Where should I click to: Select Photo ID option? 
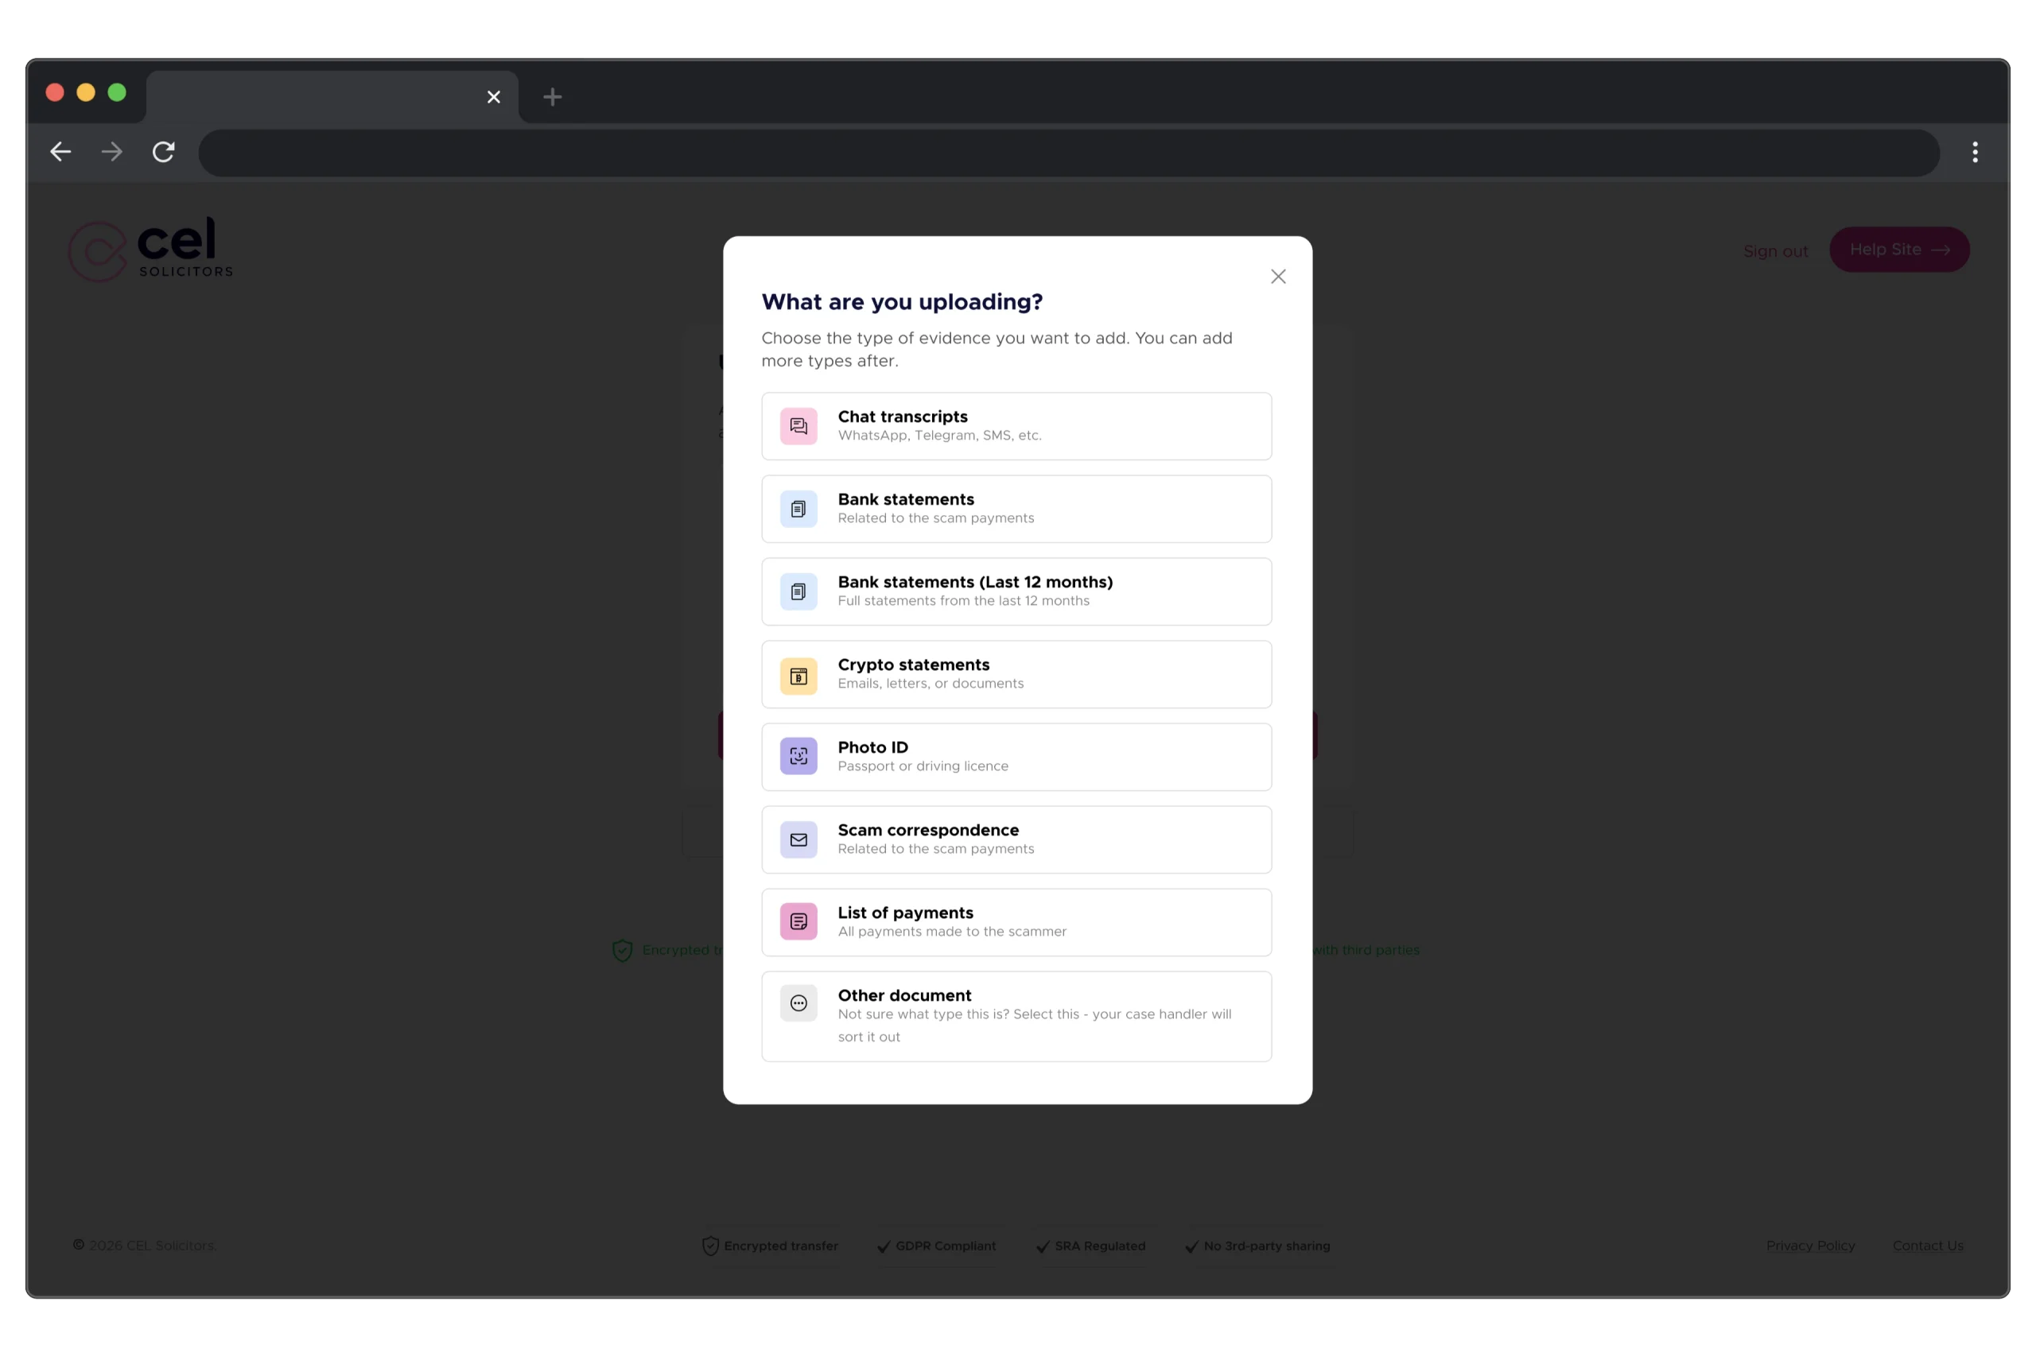pos(1016,756)
